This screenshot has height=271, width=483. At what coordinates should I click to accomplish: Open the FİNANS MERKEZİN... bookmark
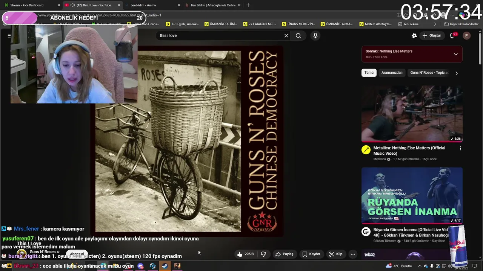298,24
